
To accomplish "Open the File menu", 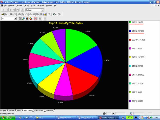I will click(5, 5).
